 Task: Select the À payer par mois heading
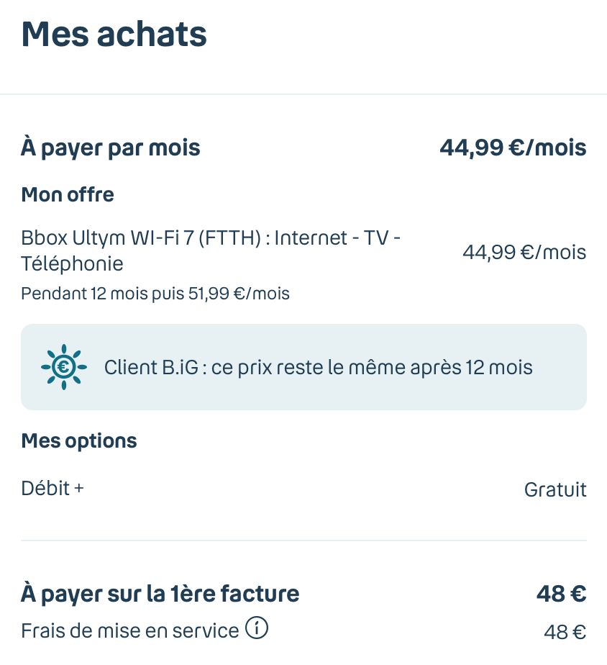111,148
